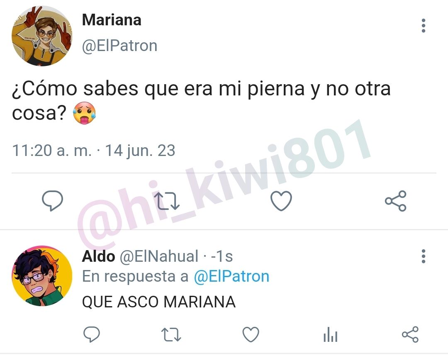
Task: Open more options on Mariana's tweet
Action: [x=424, y=26]
